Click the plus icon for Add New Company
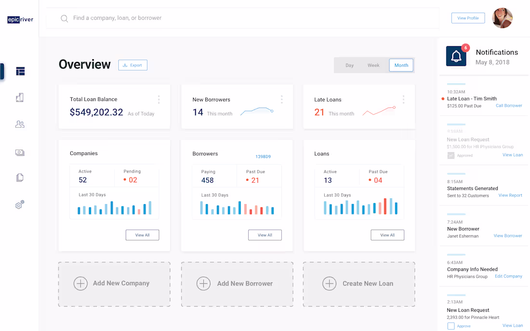The image size is (530, 331). [x=80, y=283]
